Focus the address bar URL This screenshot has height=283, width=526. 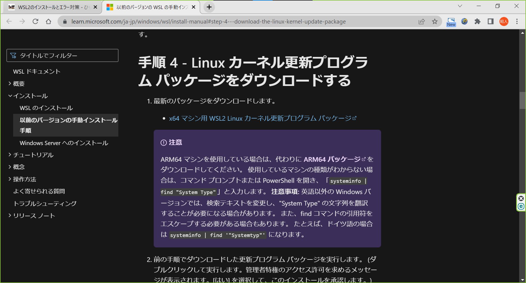[x=208, y=21]
